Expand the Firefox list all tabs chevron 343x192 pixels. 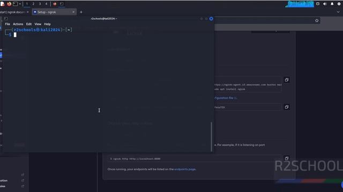[338, 12]
